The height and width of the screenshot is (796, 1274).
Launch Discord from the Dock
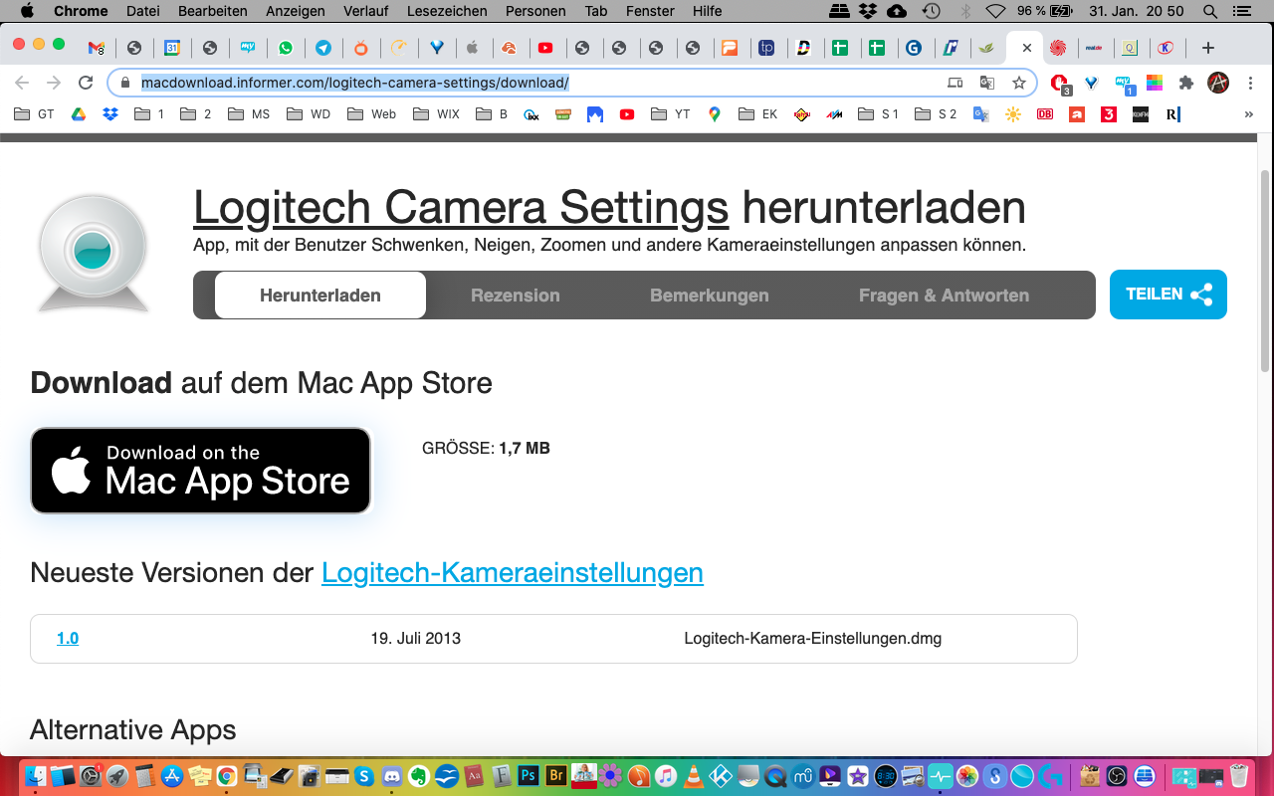391,776
